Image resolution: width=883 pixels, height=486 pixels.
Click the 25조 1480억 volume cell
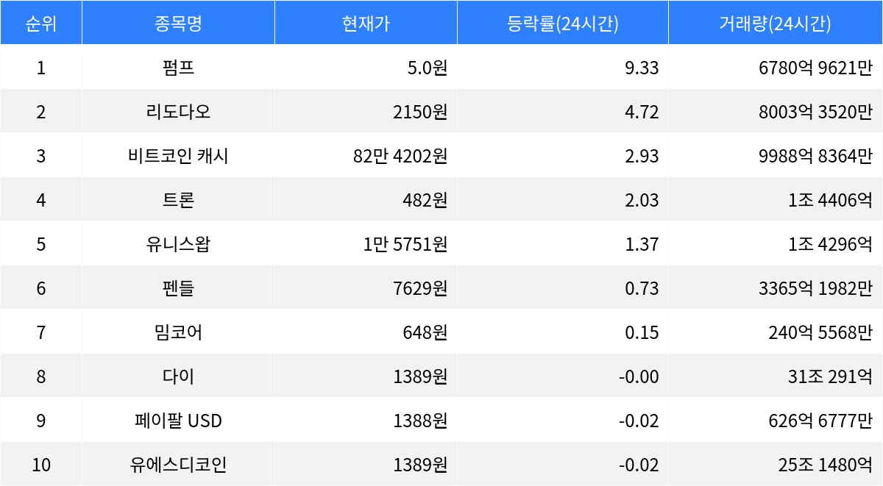[825, 465]
